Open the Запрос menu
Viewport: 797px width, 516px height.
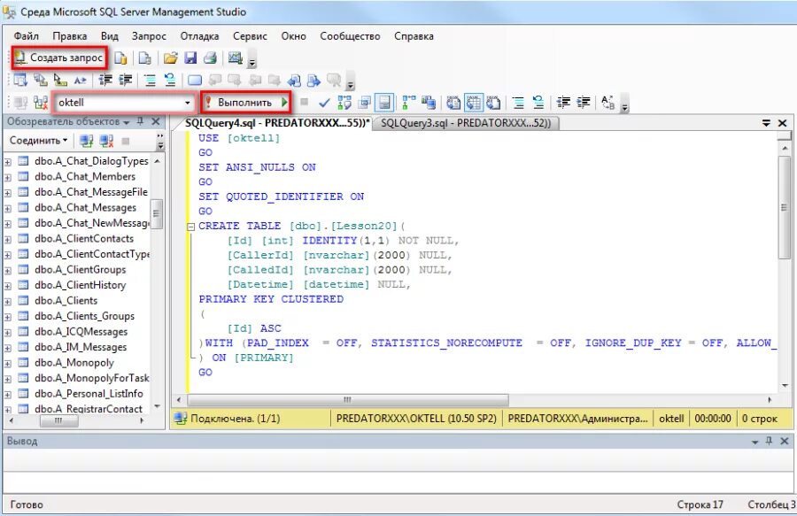[149, 36]
